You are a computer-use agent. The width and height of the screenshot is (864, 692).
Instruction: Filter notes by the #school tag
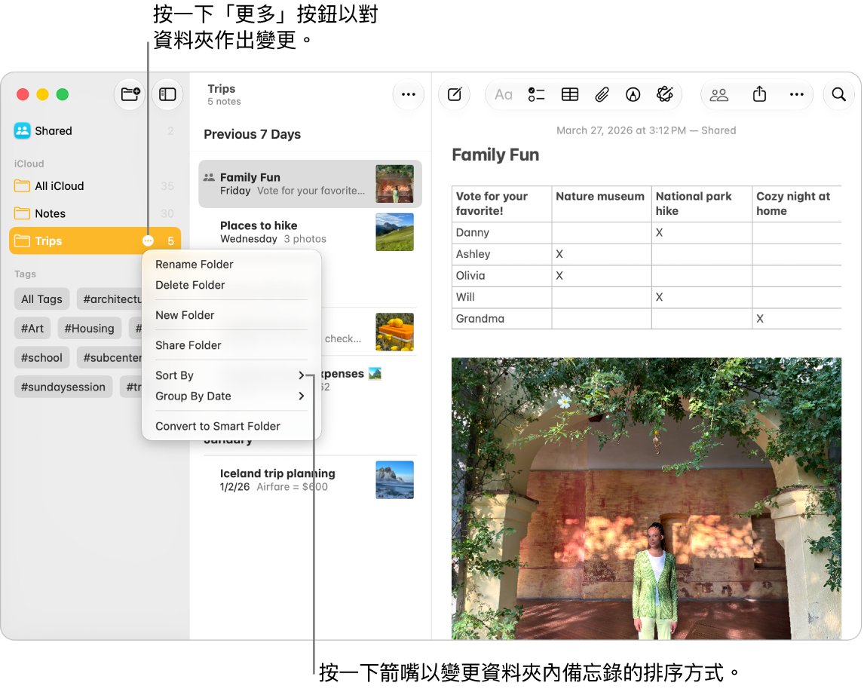[x=42, y=357]
